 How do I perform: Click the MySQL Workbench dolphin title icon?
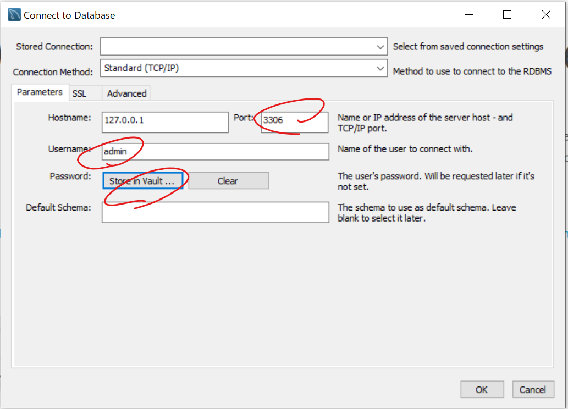(14, 15)
